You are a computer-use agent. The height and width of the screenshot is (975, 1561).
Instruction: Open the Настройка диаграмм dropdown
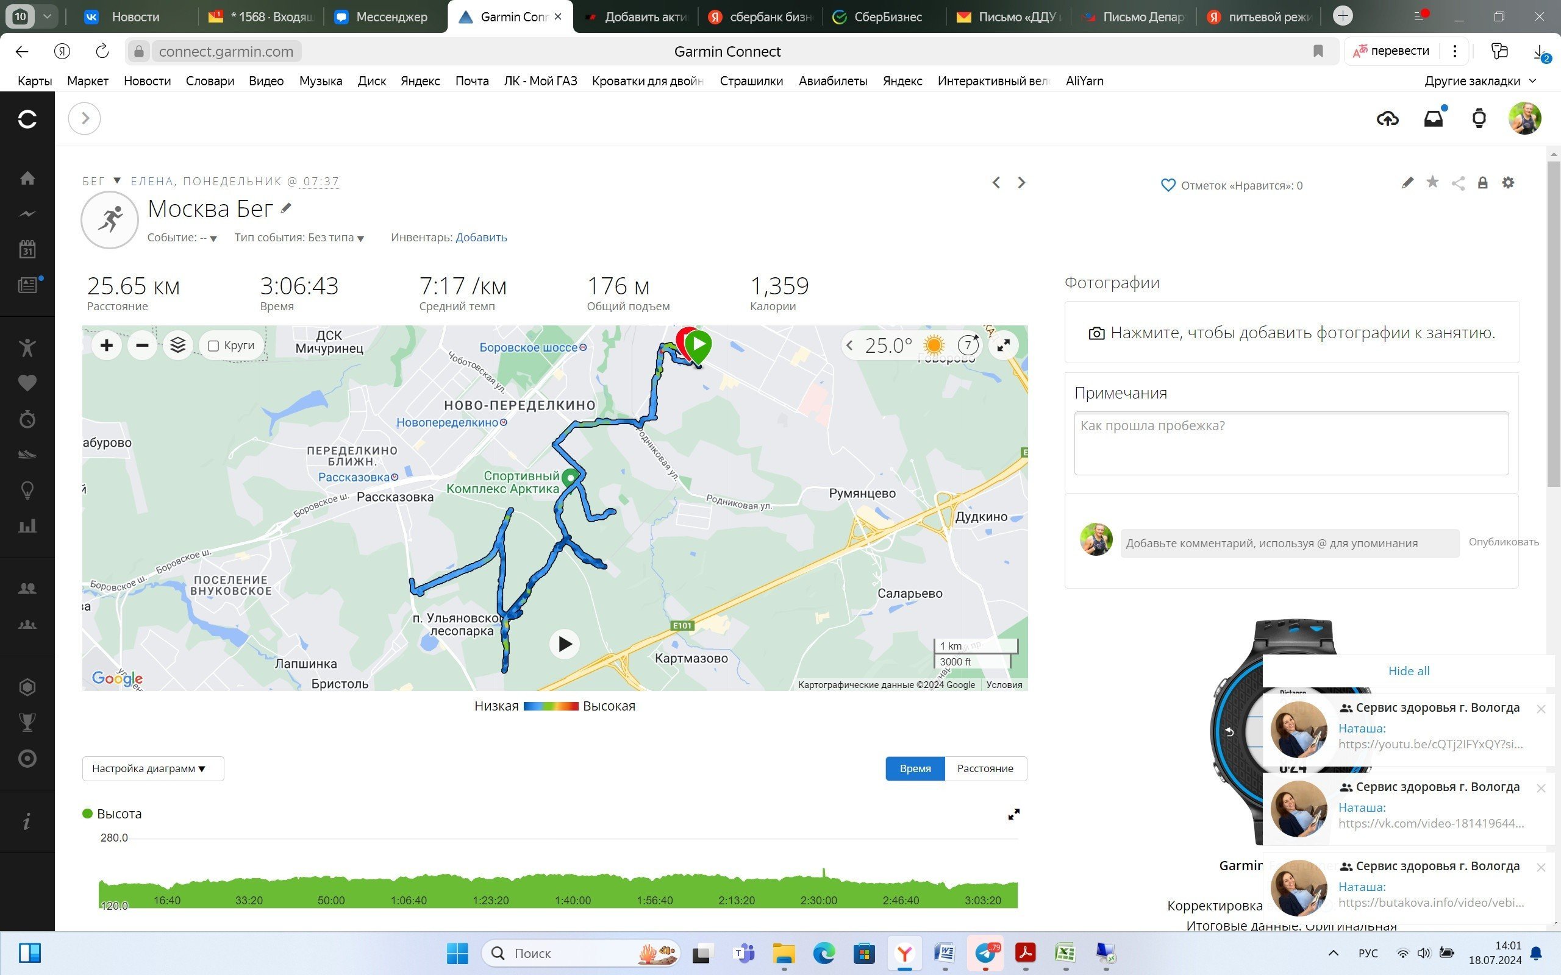coord(153,768)
